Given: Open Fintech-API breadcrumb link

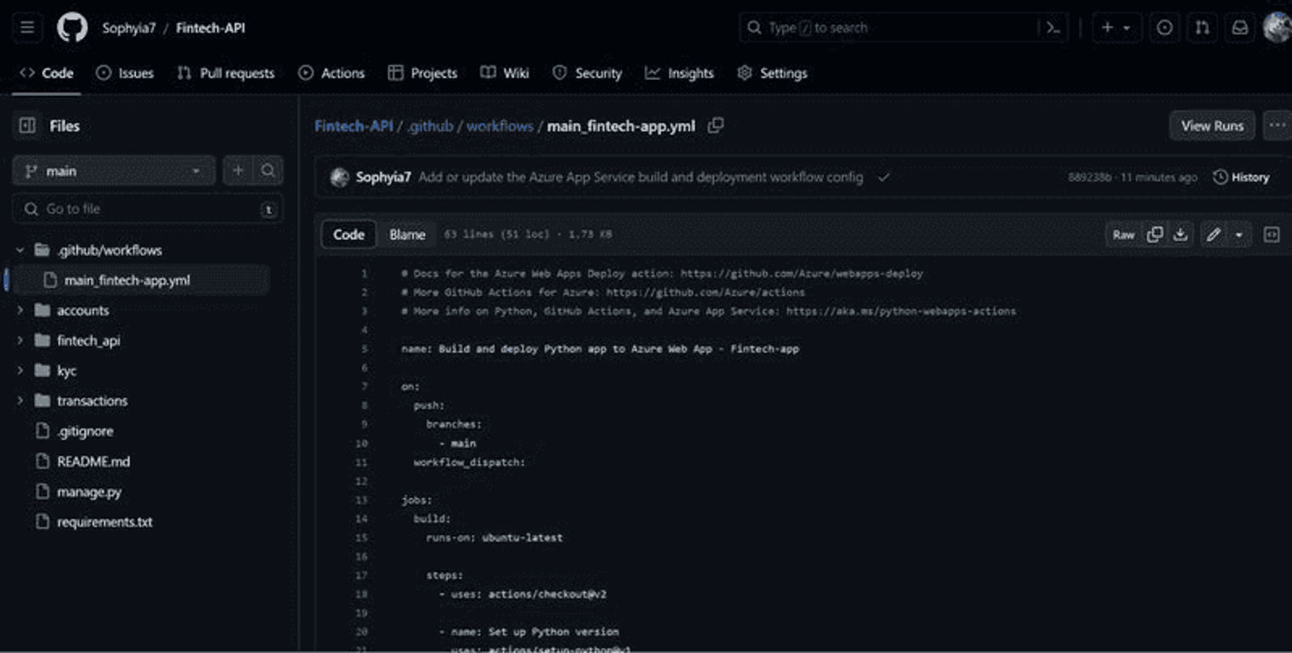Looking at the screenshot, I should [354, 126].
